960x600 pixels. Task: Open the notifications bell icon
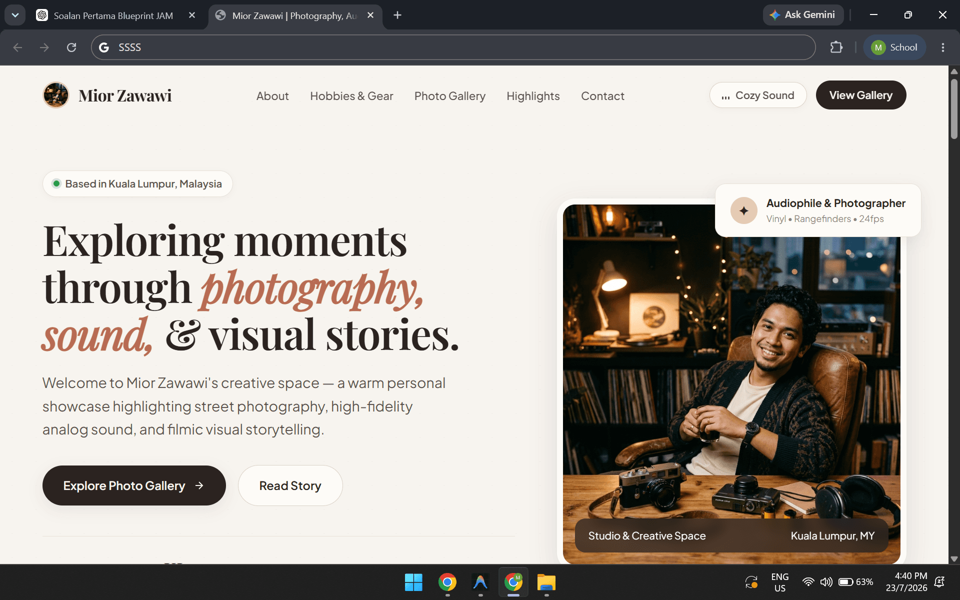tap(939, 582)
